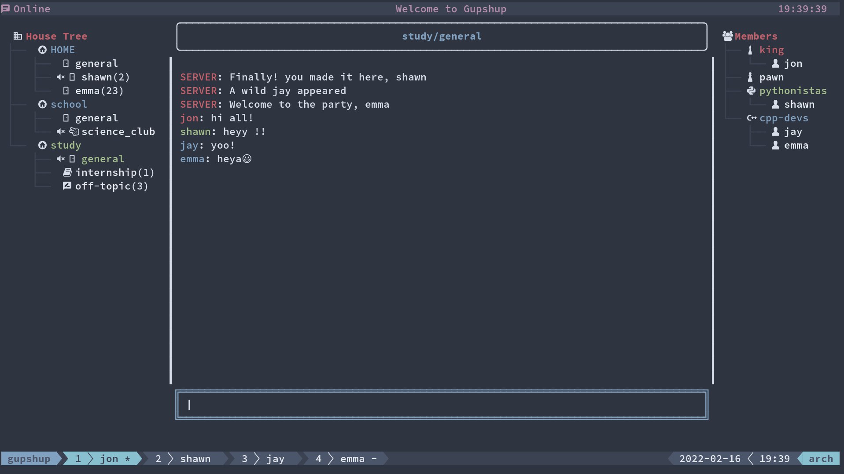Click the chess king rank icon
The image size is (844, 474).
click(750, 50)
